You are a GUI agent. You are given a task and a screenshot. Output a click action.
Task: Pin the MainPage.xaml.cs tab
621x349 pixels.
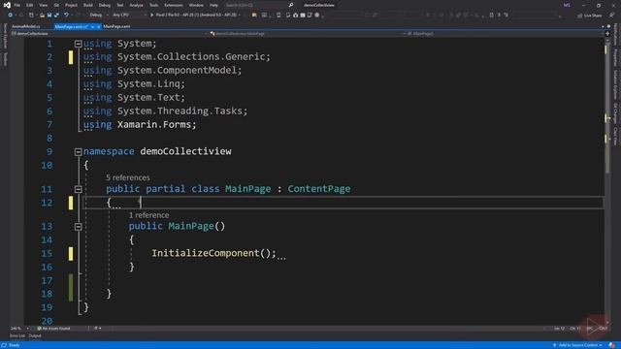click(92, 26)
